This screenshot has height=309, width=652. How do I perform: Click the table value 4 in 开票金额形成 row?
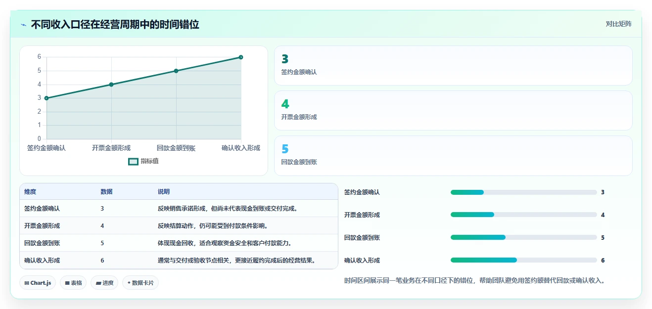(x=102, y=226)
